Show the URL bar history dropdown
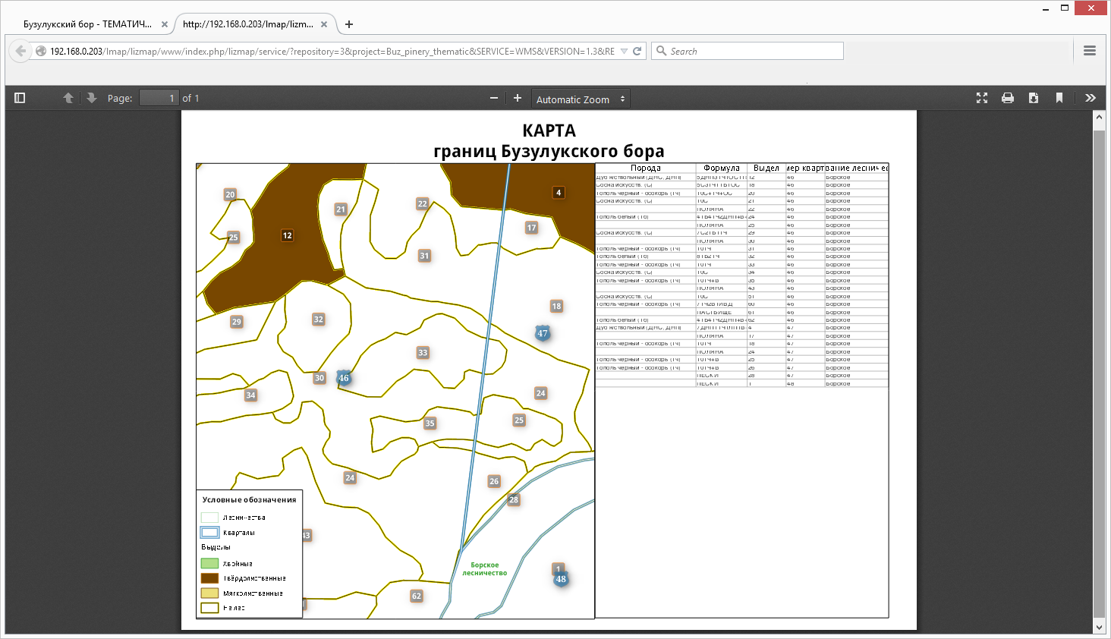 pyautogui.click(x=625, y=51)
